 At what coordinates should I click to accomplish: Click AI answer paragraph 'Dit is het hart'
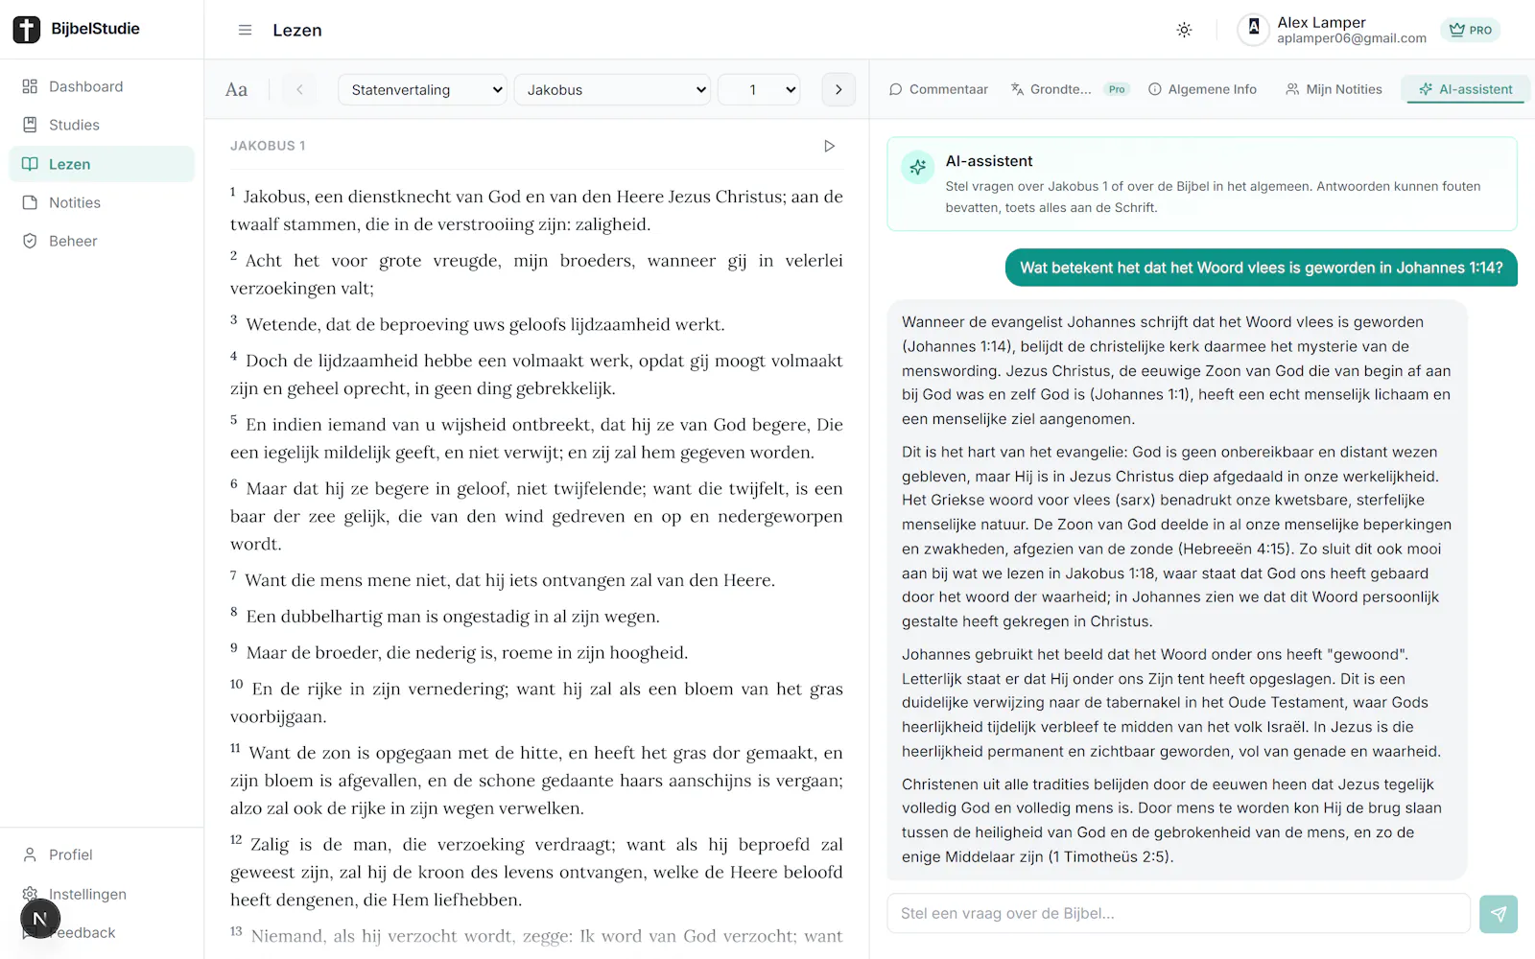[1176, 536]
